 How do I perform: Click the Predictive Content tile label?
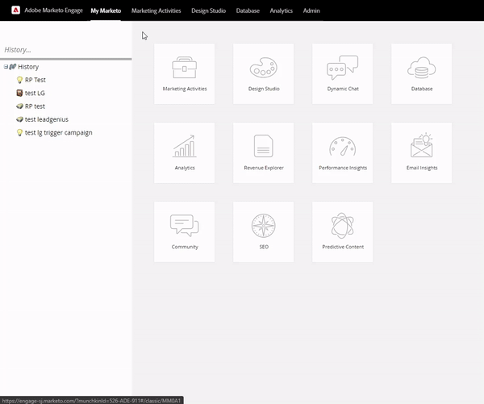click(343, 247)
